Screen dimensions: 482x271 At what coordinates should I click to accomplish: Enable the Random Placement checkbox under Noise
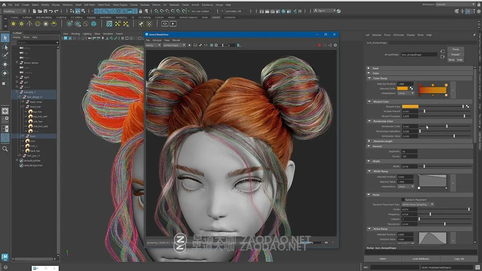[x=403, y=200]
